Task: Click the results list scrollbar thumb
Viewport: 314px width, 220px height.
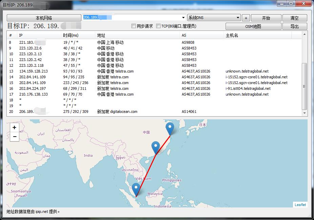Action: [x=305, y=86]
